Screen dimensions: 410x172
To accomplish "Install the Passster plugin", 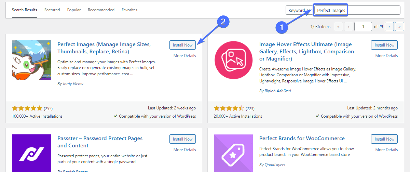I will click(x=182, y=139).
